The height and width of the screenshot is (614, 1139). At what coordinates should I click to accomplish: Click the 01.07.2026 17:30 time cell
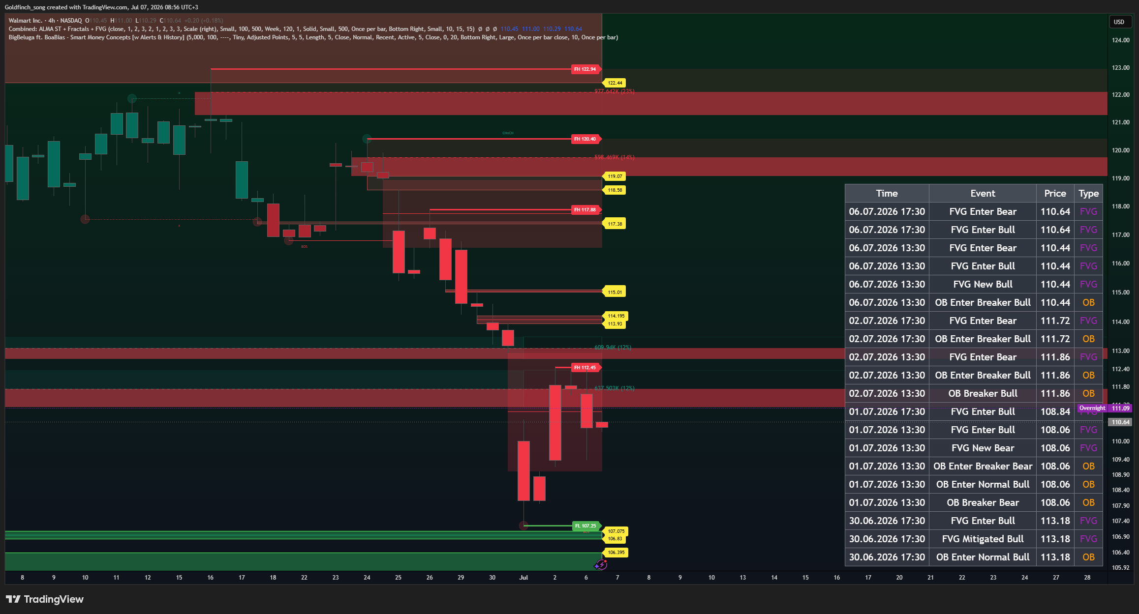pos(887,412)
